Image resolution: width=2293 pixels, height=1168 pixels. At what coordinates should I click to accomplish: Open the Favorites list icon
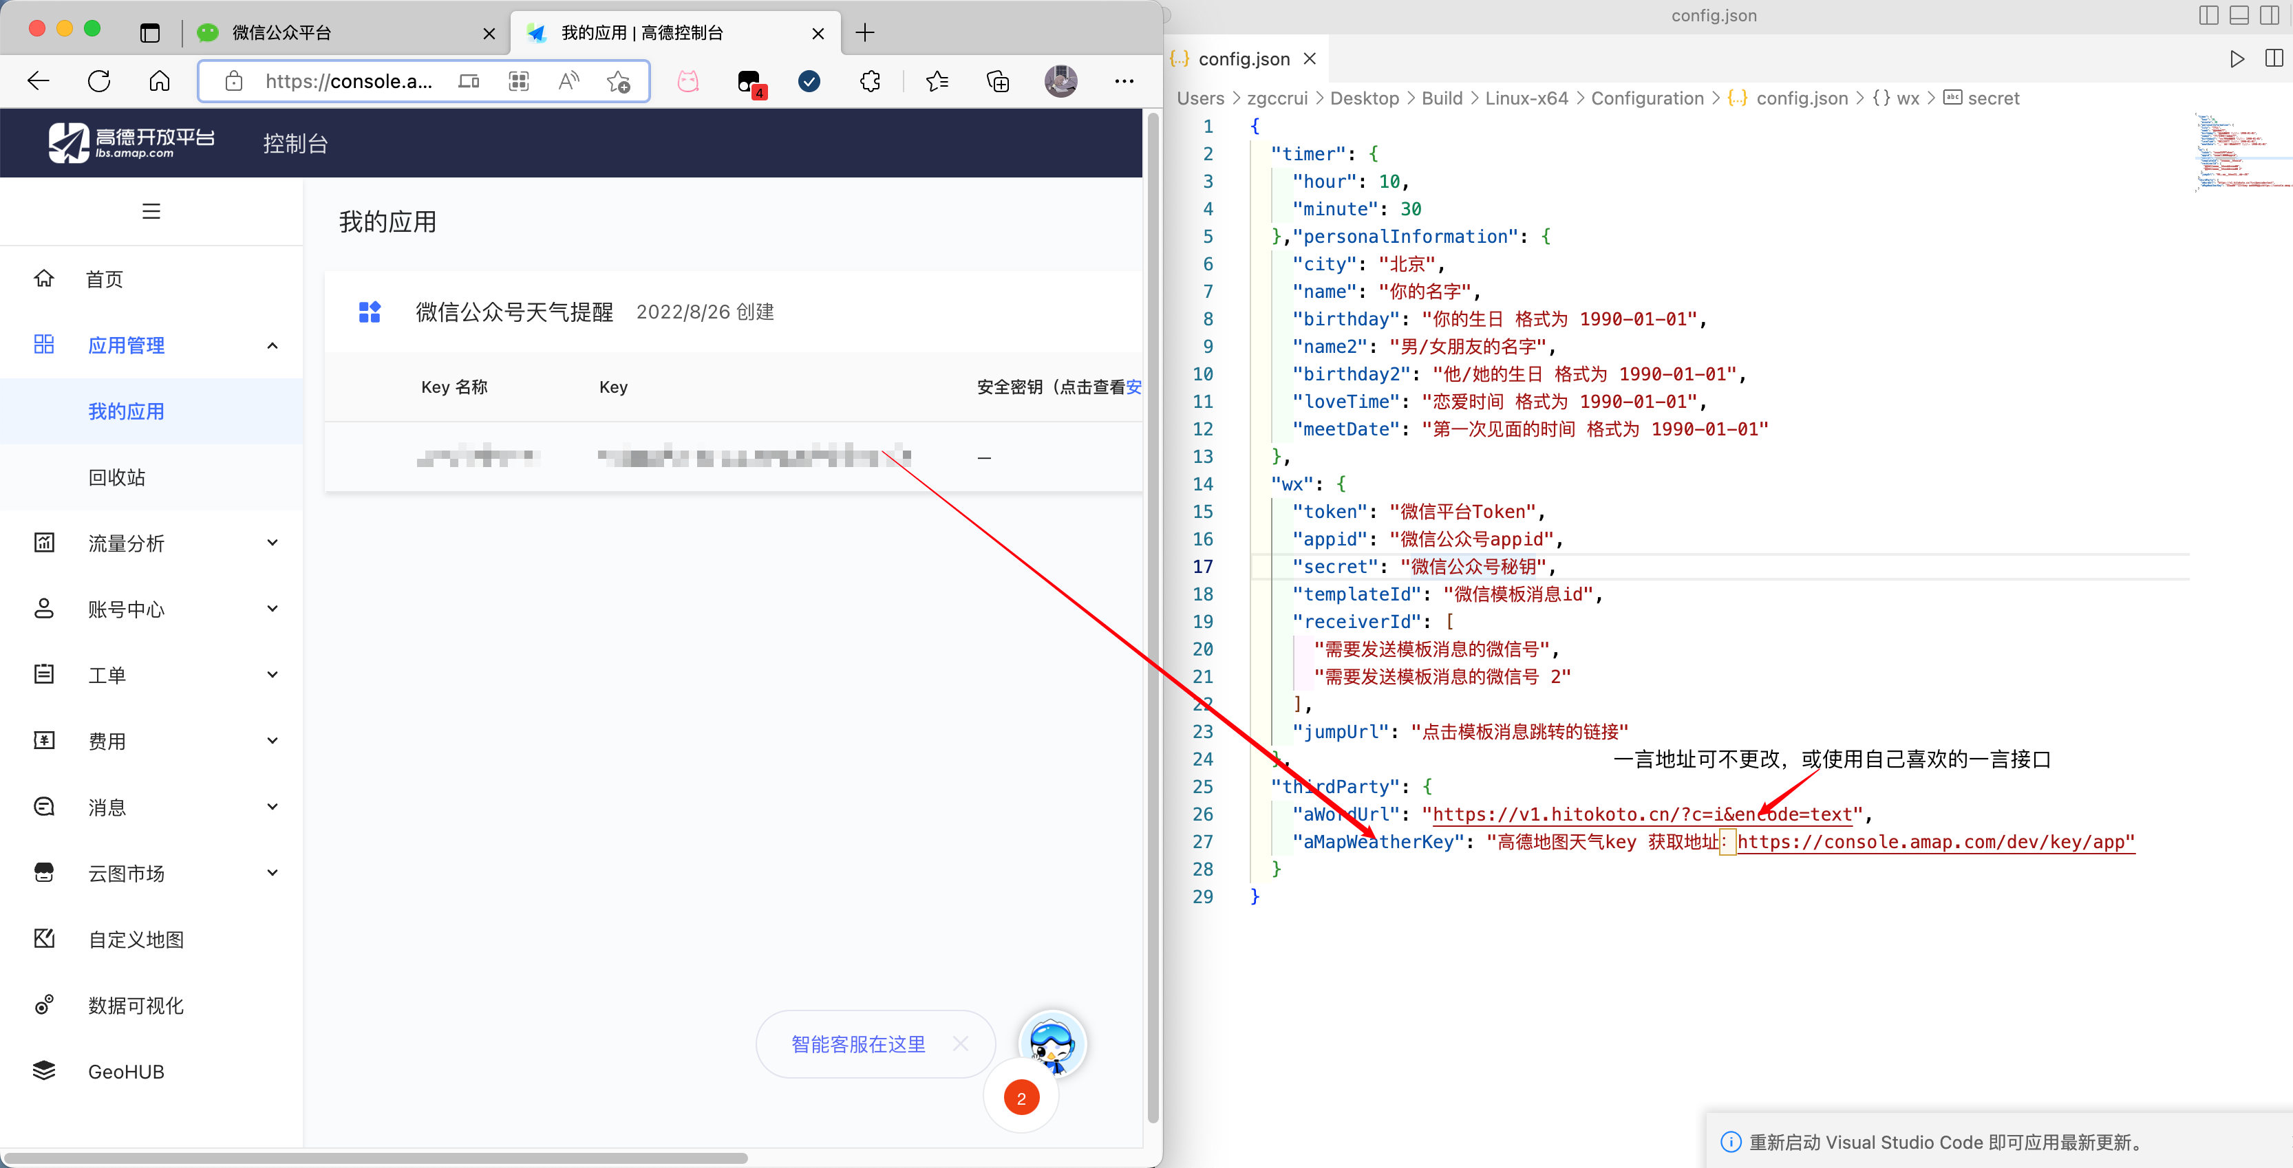coord(937,82)
